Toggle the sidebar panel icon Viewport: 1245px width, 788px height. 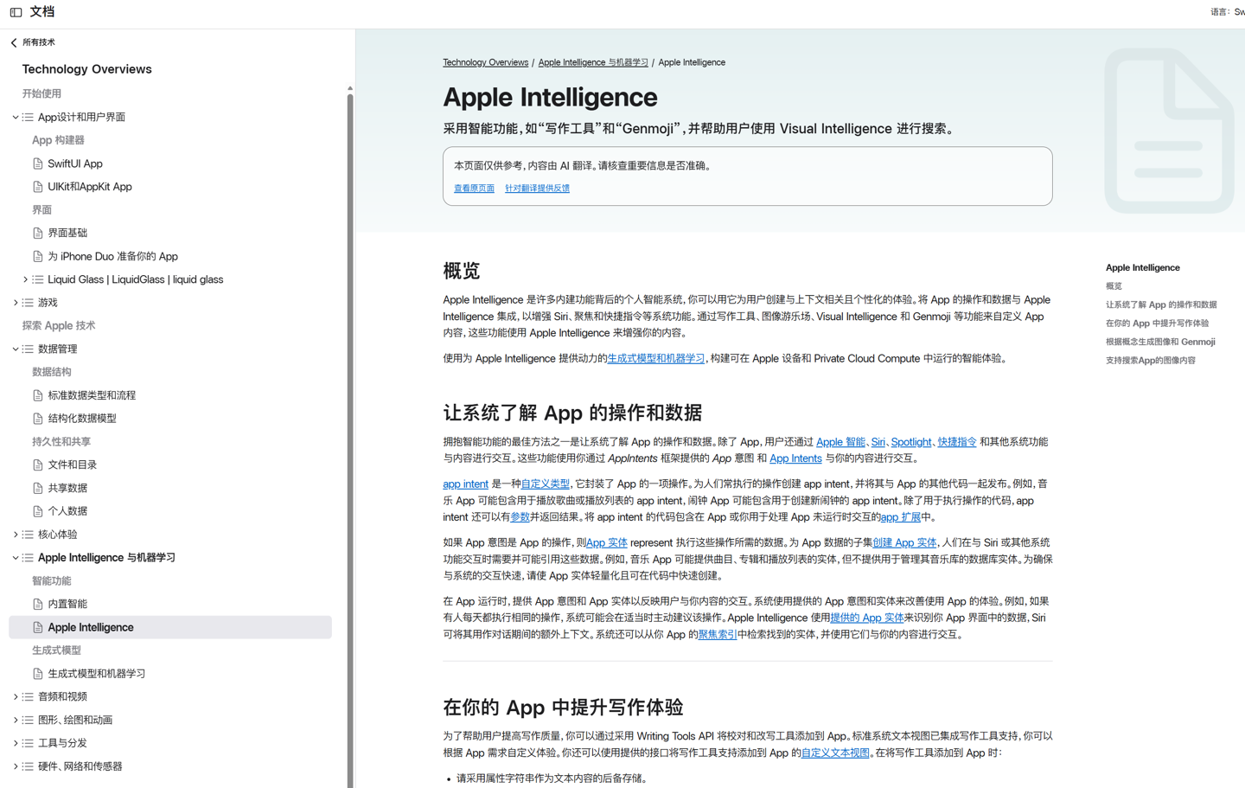[x=16, y=12]
